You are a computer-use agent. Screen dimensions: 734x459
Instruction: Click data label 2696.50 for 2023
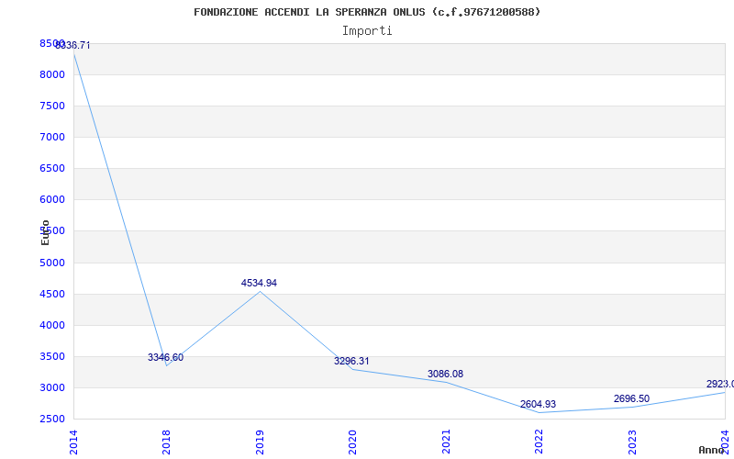[631, 398]
